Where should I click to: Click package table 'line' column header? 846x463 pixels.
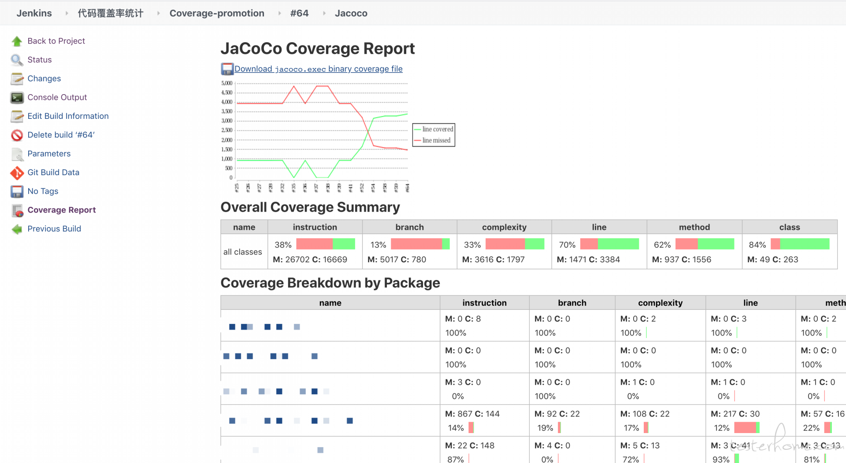pos(750,303)
